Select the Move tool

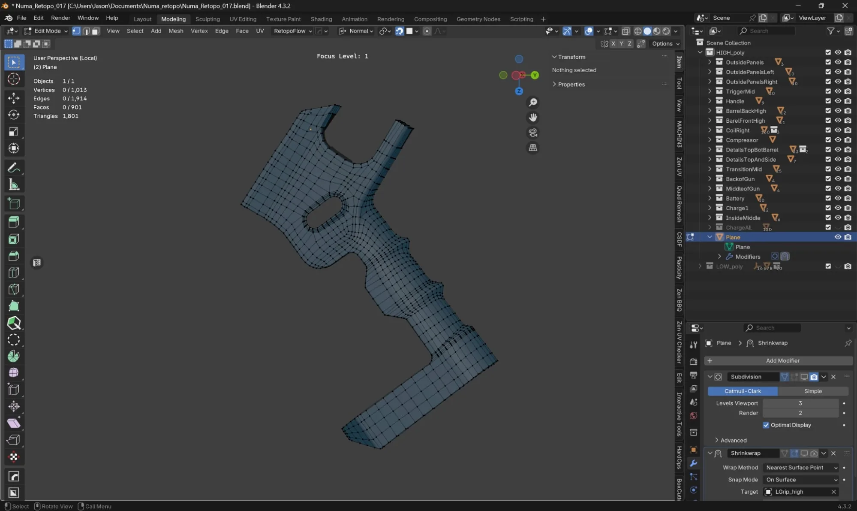14,98
